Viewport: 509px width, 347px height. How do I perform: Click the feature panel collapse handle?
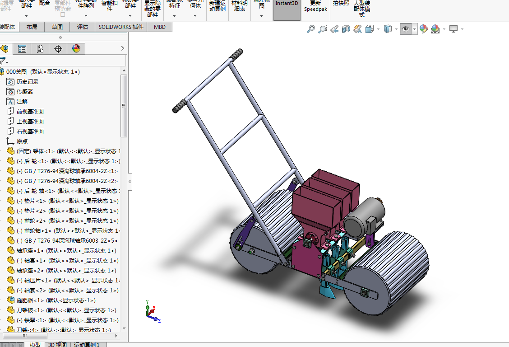point(130,182)
